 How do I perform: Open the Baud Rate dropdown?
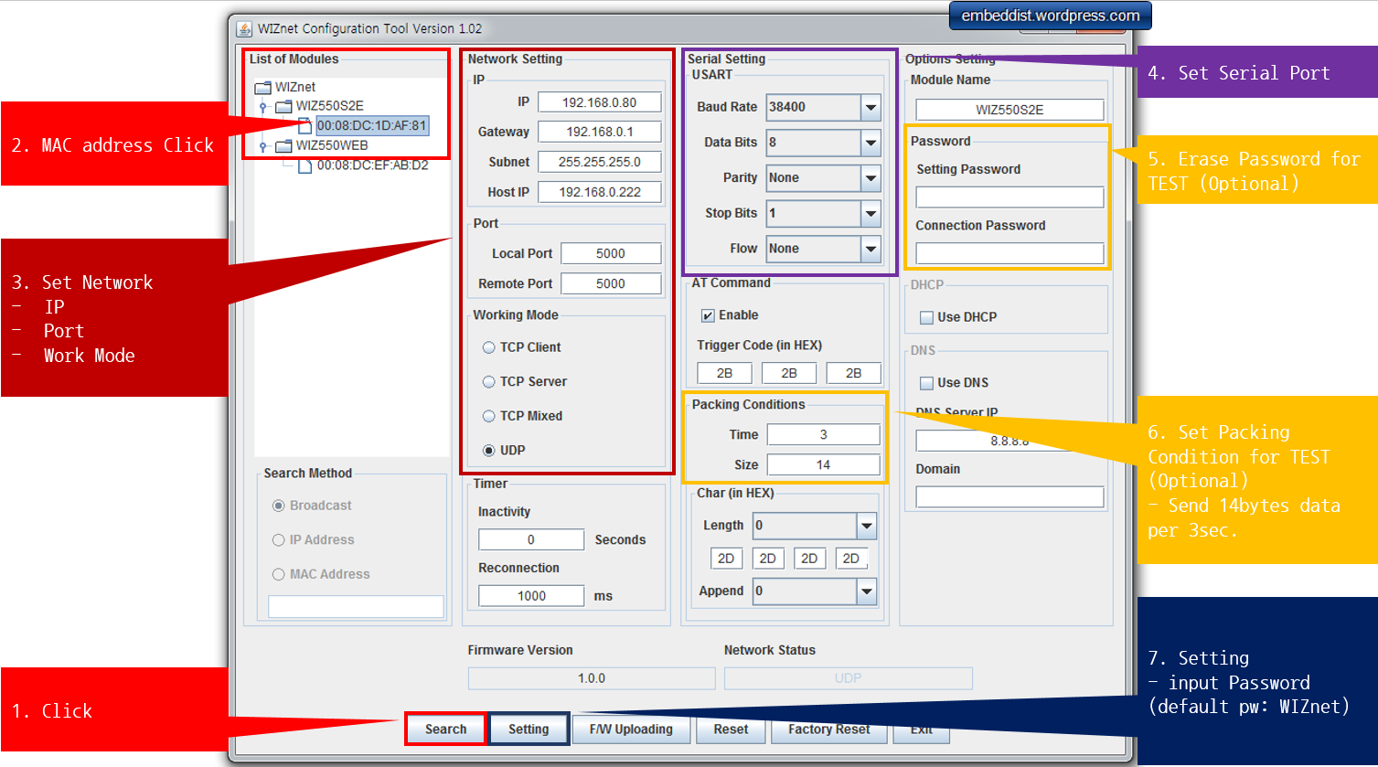(871, 107)
